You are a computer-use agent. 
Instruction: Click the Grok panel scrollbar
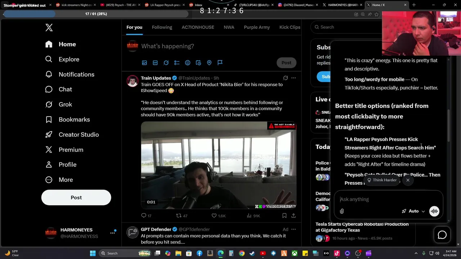[448, 126]
